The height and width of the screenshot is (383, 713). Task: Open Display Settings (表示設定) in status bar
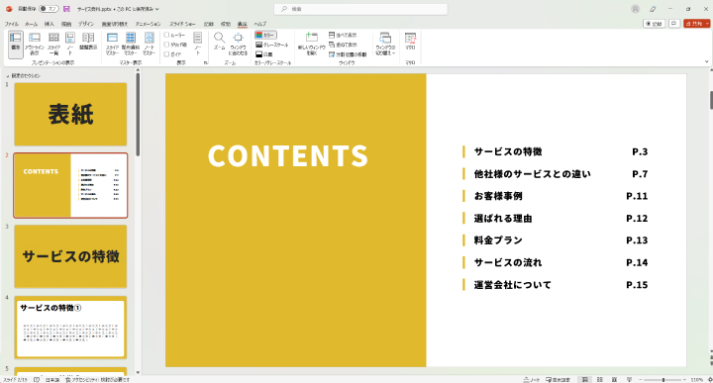558,379
